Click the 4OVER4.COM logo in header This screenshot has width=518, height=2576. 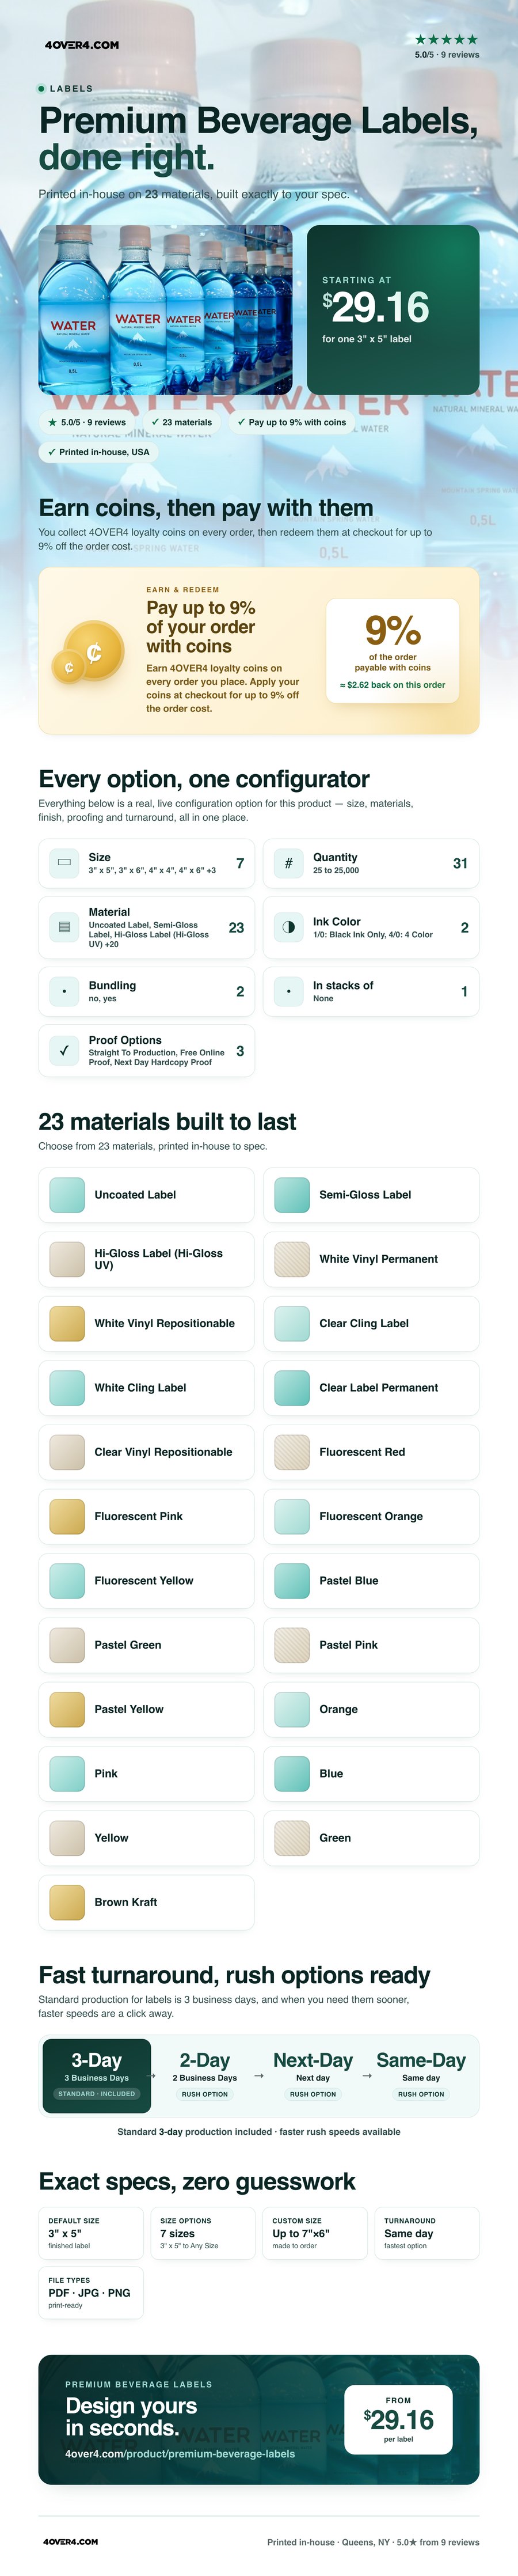click(82, 45)
